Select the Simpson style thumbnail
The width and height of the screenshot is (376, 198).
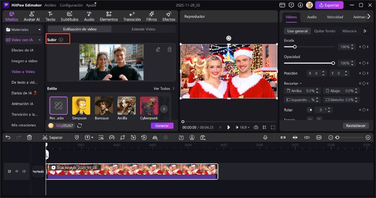click(81, 106)
